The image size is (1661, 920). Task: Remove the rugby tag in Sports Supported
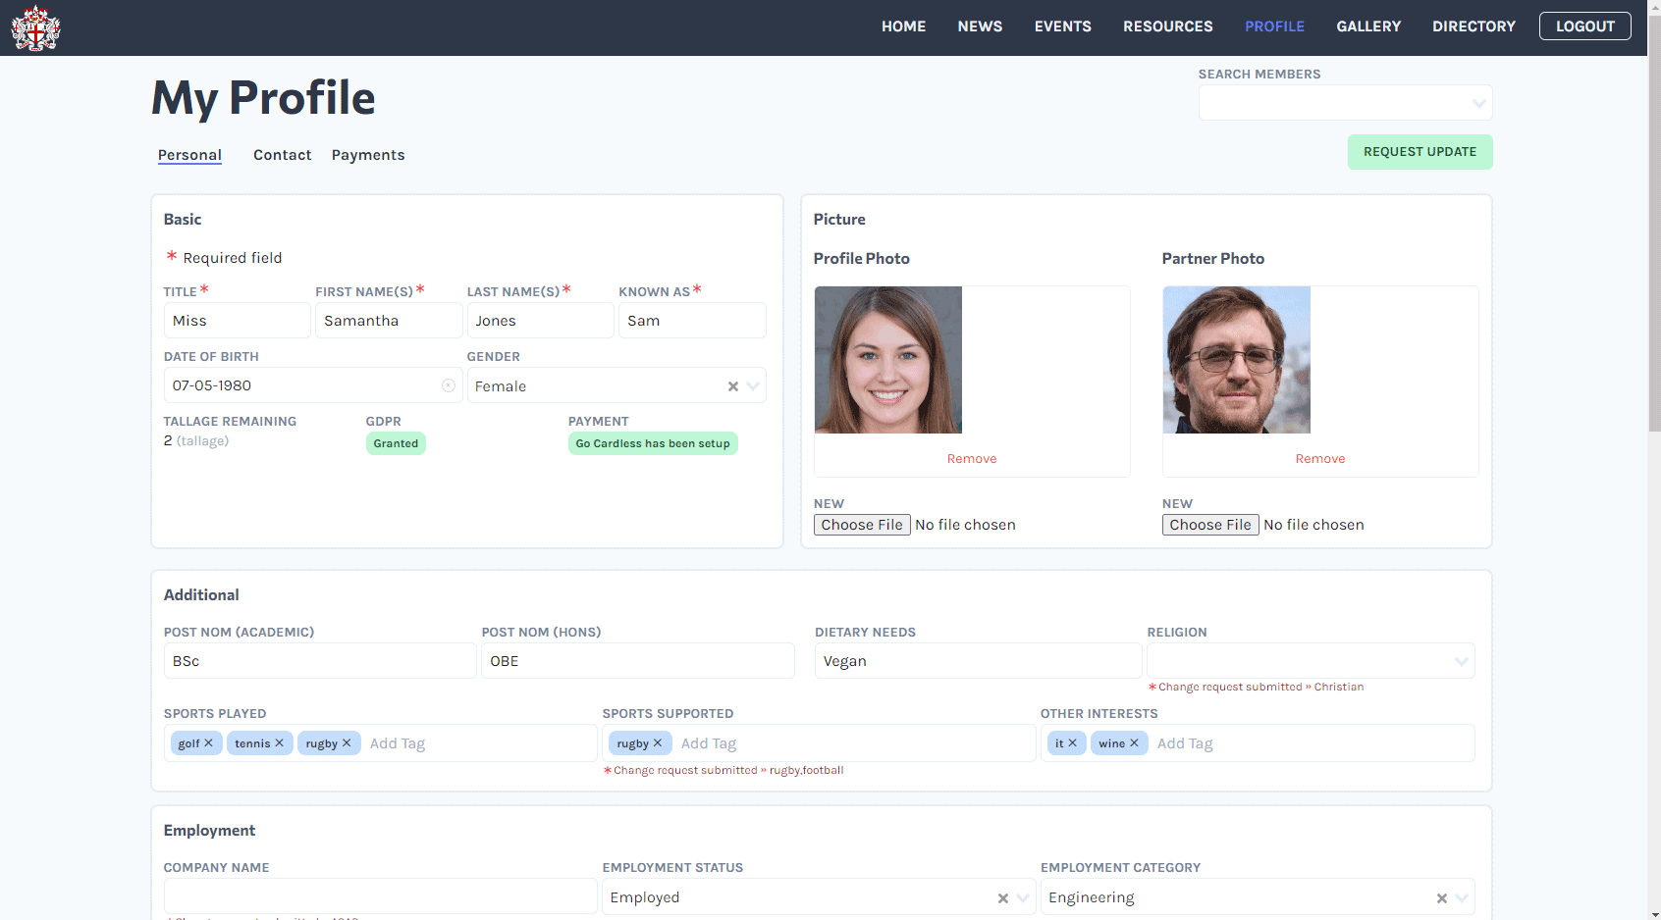coord(658,743)
